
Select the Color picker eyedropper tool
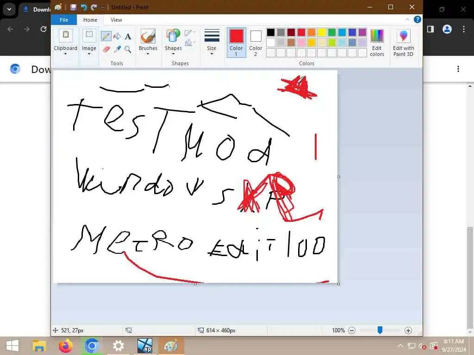tap(117, 49)
